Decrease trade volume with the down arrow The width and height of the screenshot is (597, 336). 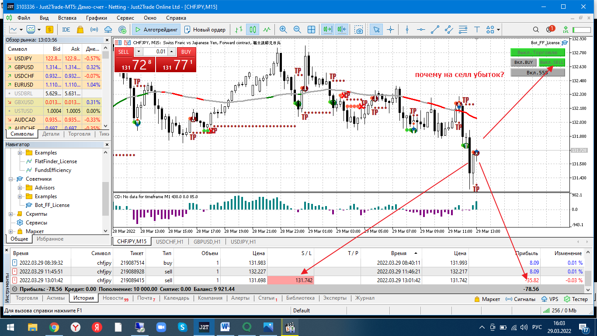coord(139,52)
